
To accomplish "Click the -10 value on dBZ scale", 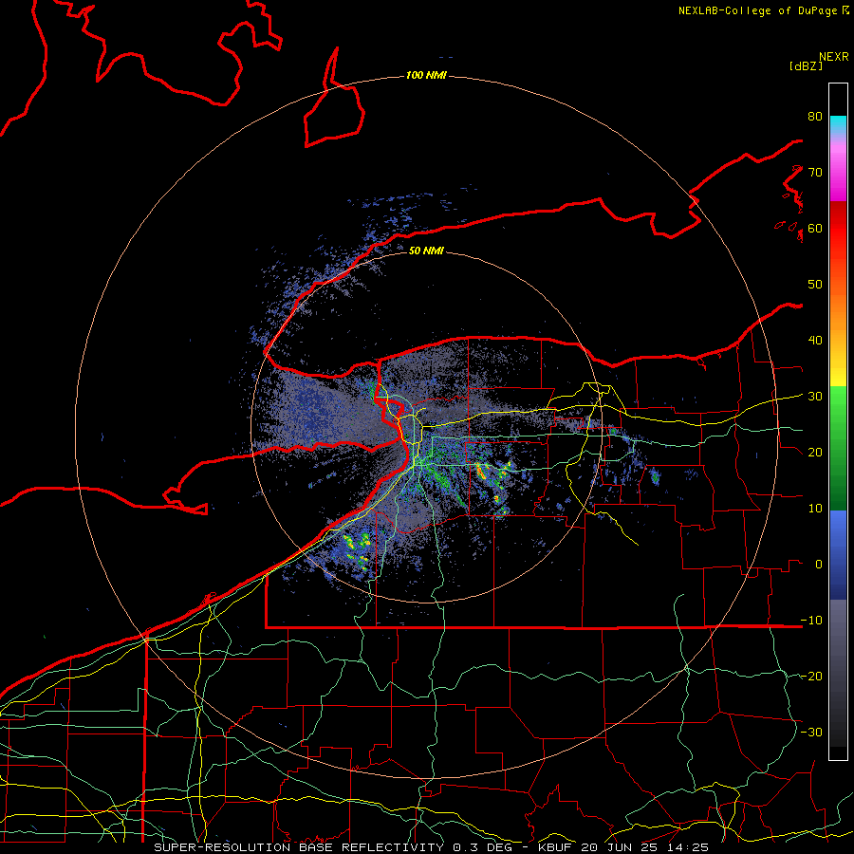I will 811,621.
